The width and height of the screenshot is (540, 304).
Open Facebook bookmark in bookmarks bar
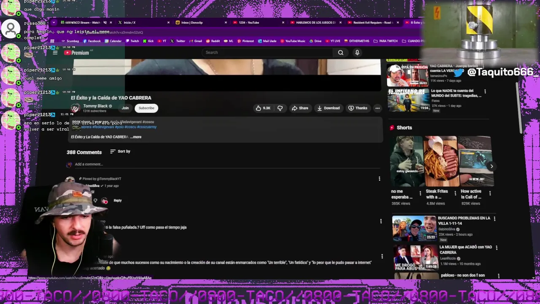pyautogui.click(x=92, y=41)
